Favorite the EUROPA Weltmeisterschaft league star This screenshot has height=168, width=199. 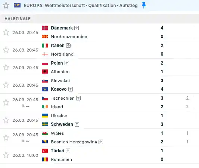point(6,6)
